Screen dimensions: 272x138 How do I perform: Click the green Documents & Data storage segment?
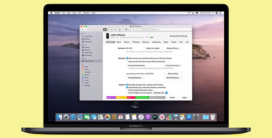click(x=142, y=98)
